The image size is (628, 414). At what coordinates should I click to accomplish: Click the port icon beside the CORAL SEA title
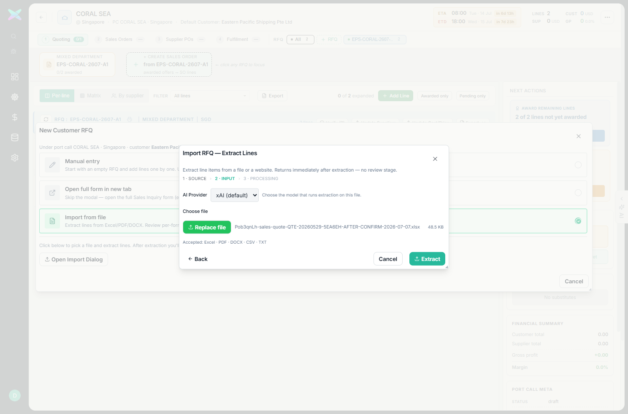point(65,18)
